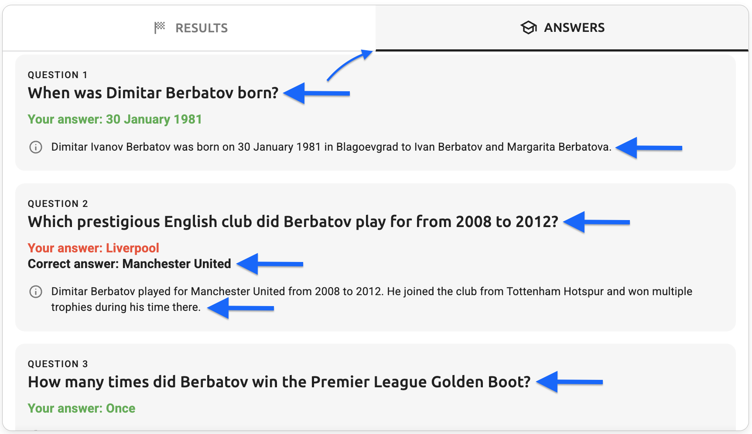
Task: Click the Premier League Golden Boot question
Action: click(279, 382)
